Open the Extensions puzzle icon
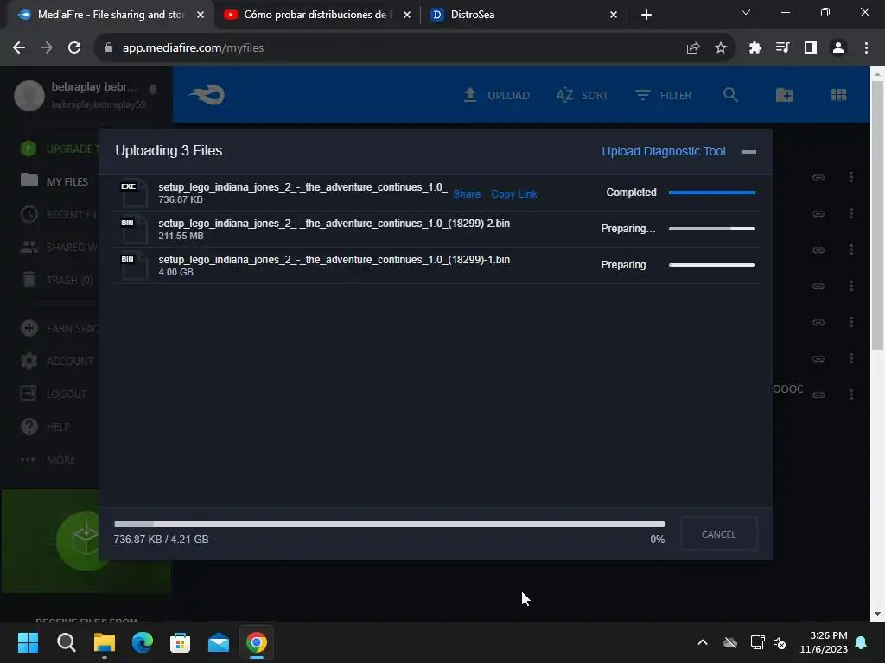Image resolution: width=885 pixels, height=663 pixels. (x=754, y=48)
